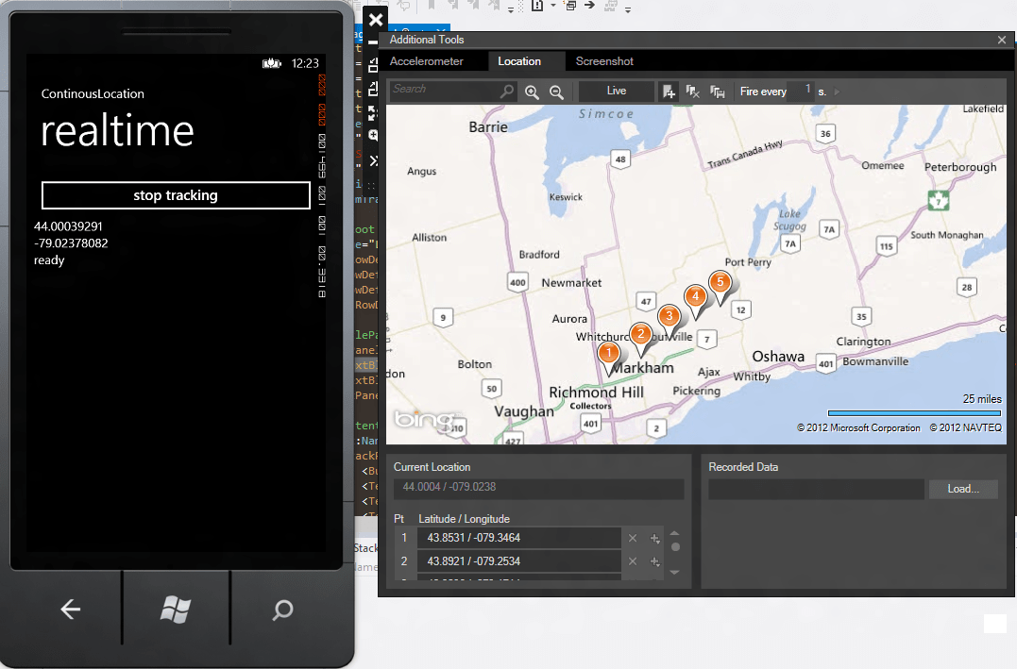Click the Live mode button
Viewport: 1017px width, 669px height.
(617, 91)
